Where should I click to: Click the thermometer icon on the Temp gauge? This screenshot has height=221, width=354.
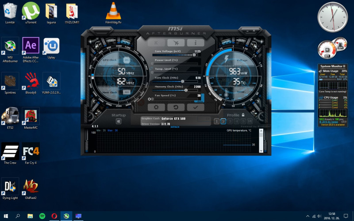[226, 92]
